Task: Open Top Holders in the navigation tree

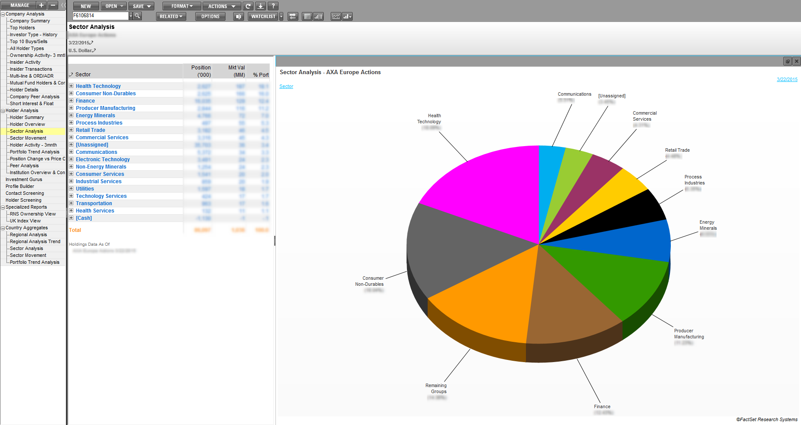Action: [22, 28]
